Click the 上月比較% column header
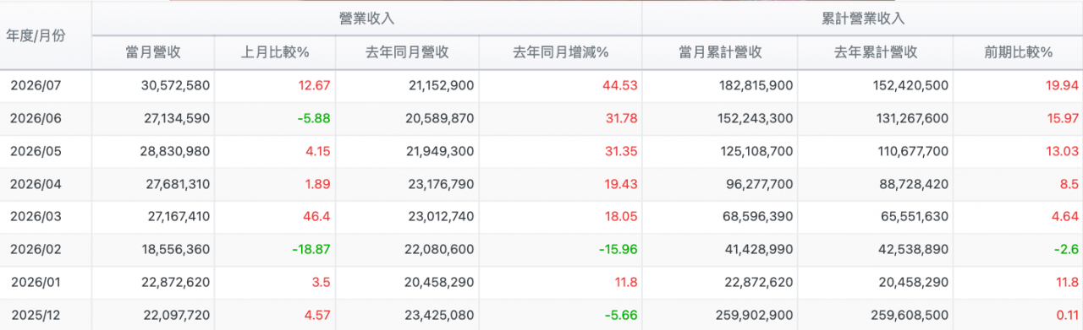This screenshot has width=1083, height=330. coord(276,52)
